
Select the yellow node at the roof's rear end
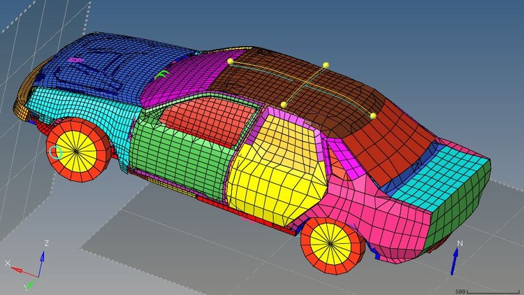(373, 116)
